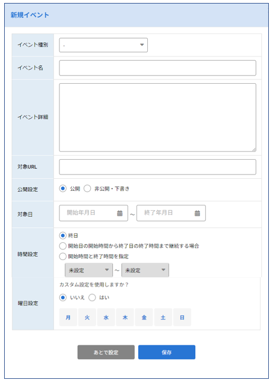
Task: Choose 開始時間と終了時間を指定 time option
Action: click(63, 257)
